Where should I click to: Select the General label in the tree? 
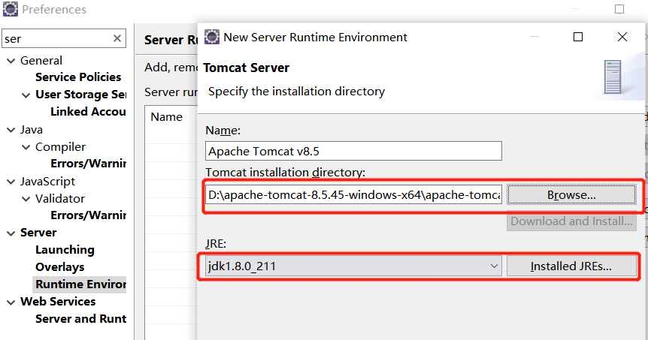tap(41, 61)
